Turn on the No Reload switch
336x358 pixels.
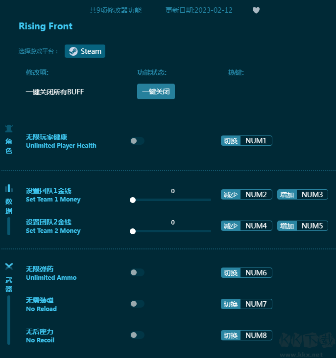pyautogui.click(x=137, y=304)
